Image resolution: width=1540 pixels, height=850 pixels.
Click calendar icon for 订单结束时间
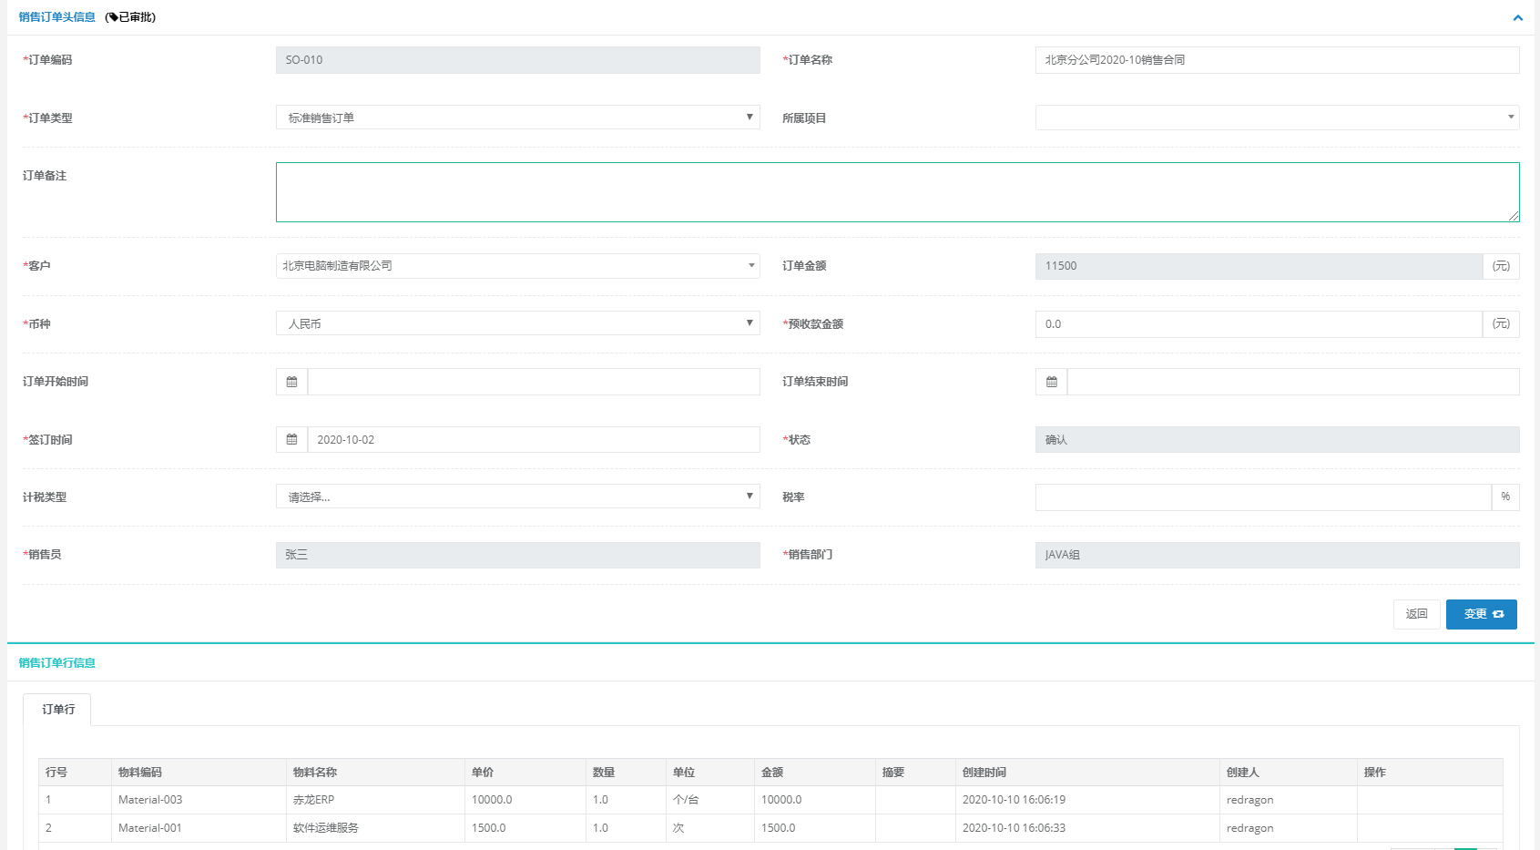point(1051,382)
